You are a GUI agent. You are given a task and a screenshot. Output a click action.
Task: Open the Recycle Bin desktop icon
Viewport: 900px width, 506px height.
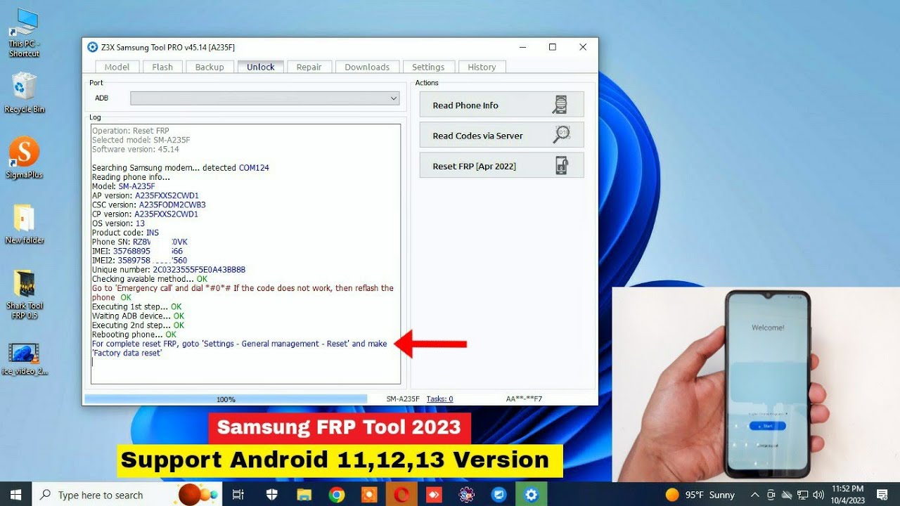pos(24,92)
